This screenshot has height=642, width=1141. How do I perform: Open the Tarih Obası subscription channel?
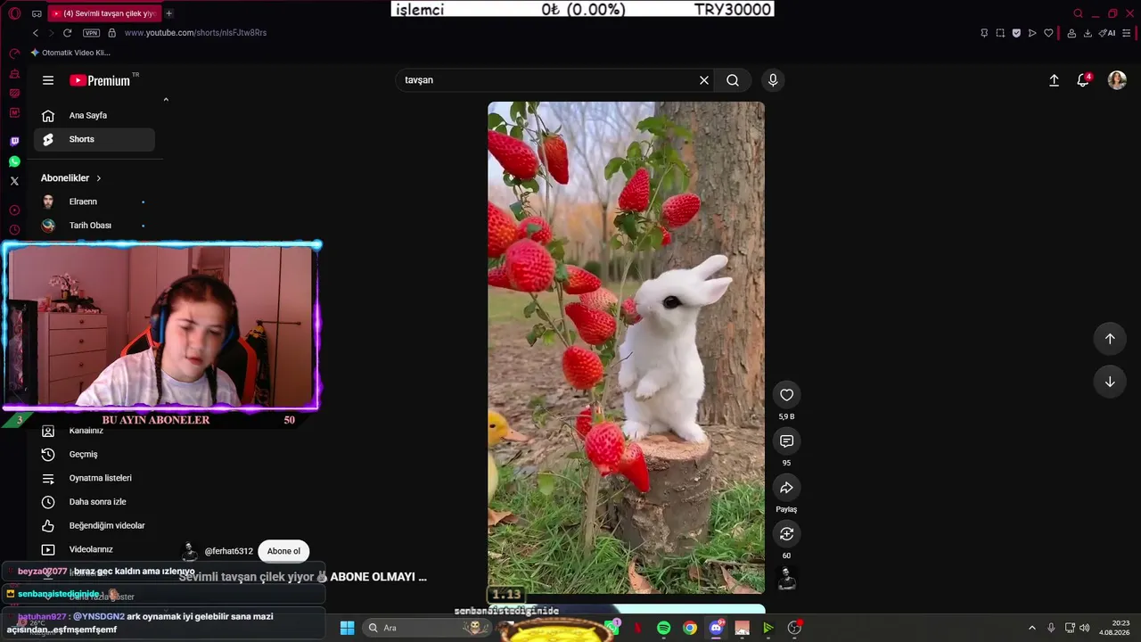[94, 226]
